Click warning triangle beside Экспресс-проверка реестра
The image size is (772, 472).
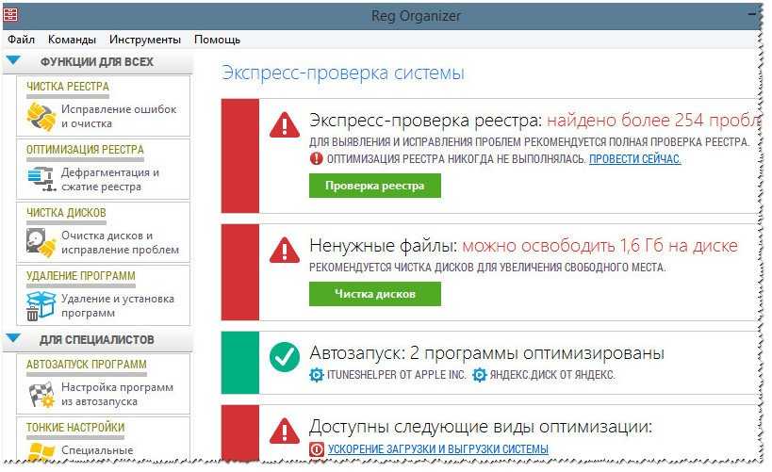click(x=285, y=124)
